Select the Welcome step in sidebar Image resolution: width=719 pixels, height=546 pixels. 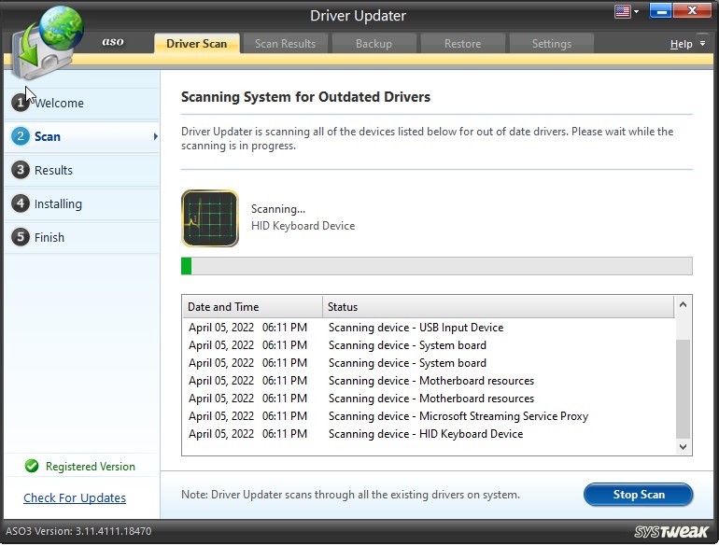coord(81,103)
